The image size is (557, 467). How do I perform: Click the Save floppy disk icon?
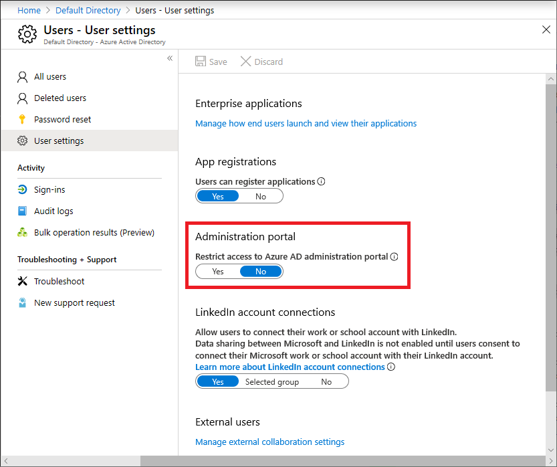(x=201, y=61)
